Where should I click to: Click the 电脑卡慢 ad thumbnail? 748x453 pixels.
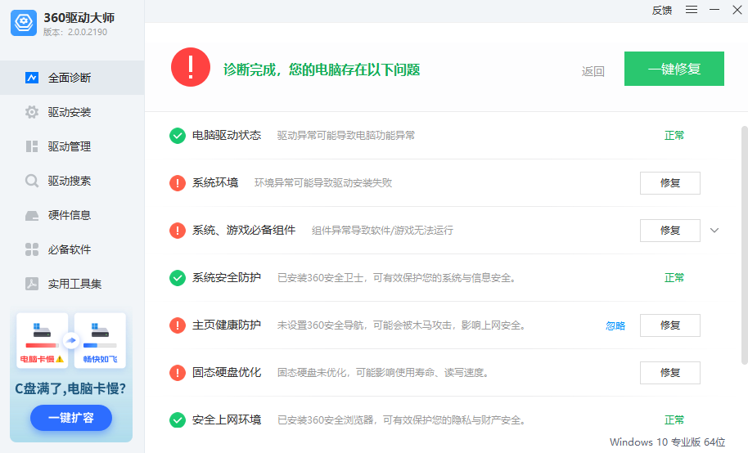(x=42, y=340)
